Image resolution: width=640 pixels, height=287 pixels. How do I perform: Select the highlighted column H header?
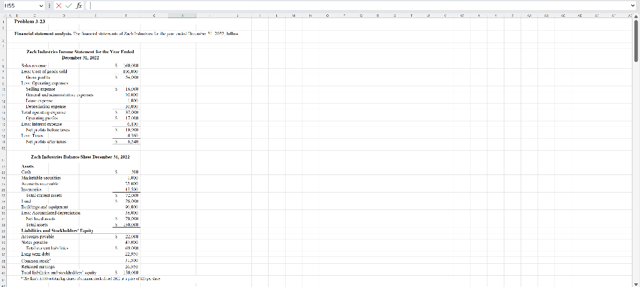pyautogui.click(x=182, y=16)
